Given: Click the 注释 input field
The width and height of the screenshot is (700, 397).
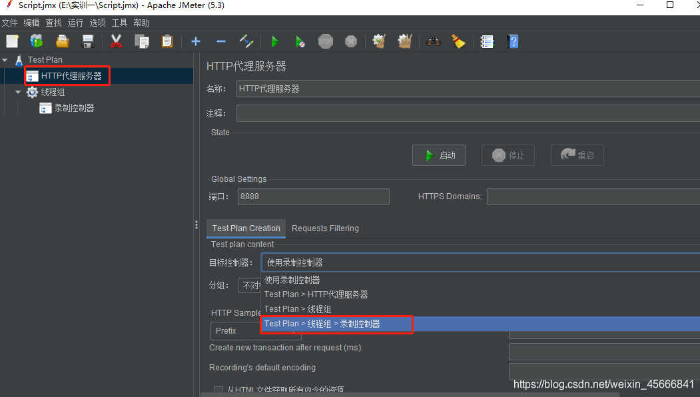Looking at the screenshot, I should [x=468, y=113].
